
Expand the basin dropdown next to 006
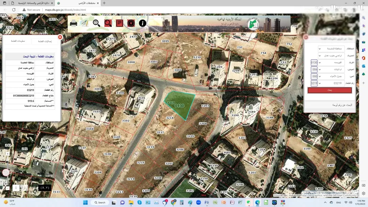pos(331,70)
